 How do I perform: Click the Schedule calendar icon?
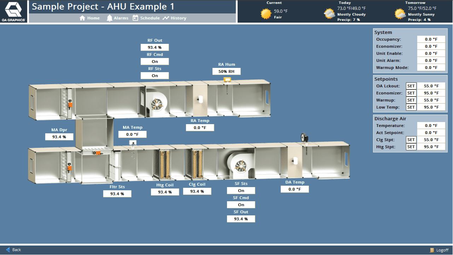tap(135, 18)
